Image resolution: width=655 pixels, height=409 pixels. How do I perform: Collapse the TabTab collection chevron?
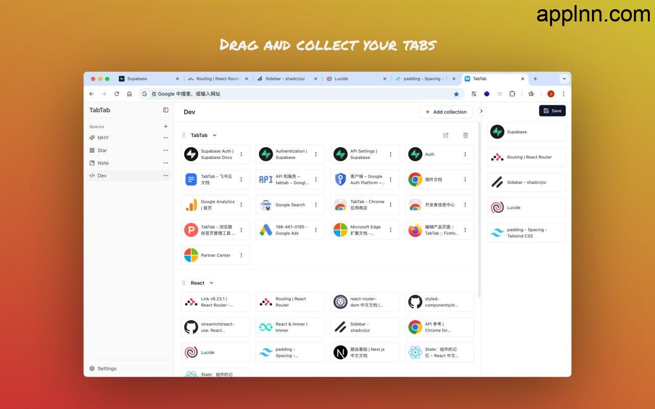pos(214,135)
